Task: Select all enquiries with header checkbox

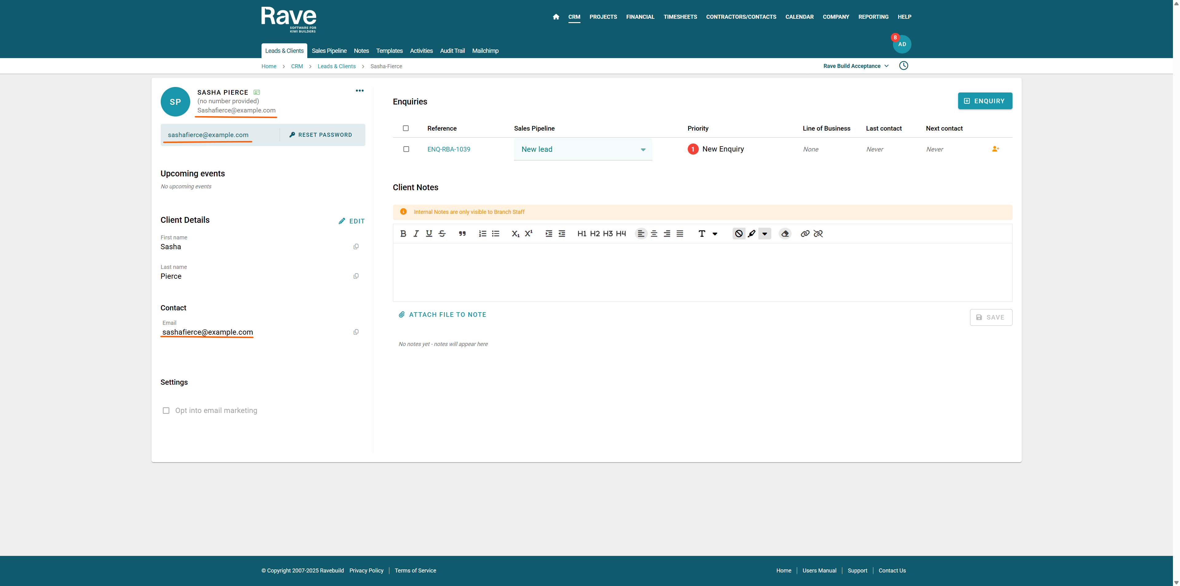Action: (x=406, y=128)
